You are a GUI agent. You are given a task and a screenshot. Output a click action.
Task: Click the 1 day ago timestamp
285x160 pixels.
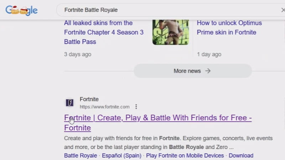coord(209,54)
